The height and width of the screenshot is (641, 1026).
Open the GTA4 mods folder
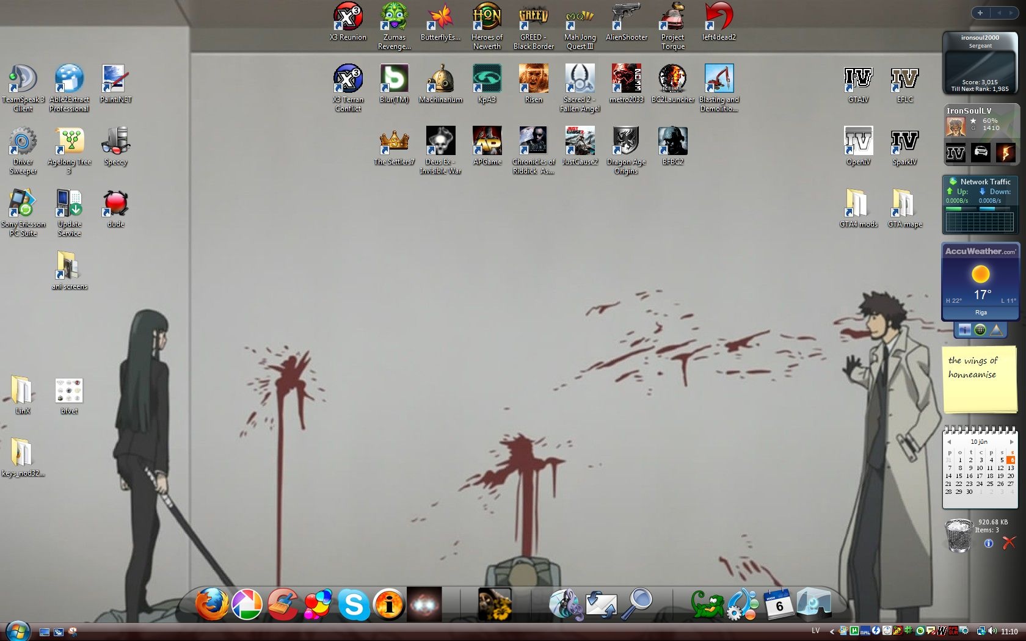click(858, 209)
